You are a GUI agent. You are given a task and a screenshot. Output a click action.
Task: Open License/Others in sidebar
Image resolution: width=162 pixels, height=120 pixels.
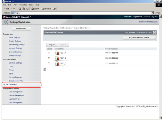point(14,99)
